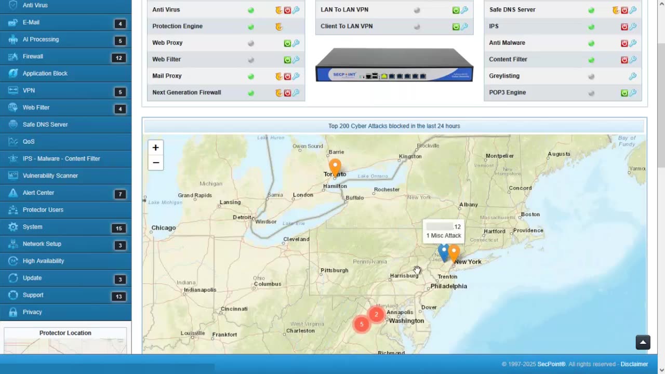Open Safe DNS Server in the sidebar
665x374 pixels.
[65, 125]
